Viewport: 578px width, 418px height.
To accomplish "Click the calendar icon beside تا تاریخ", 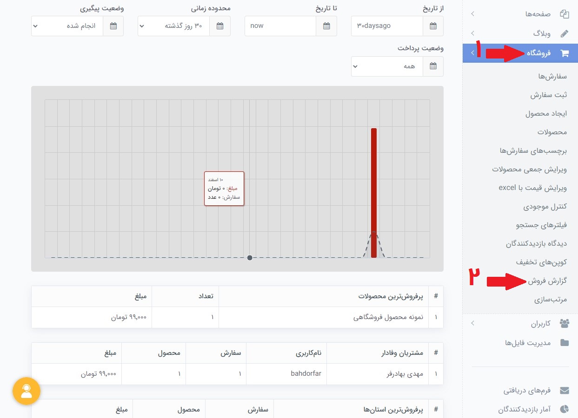I will tap(326, 26).
